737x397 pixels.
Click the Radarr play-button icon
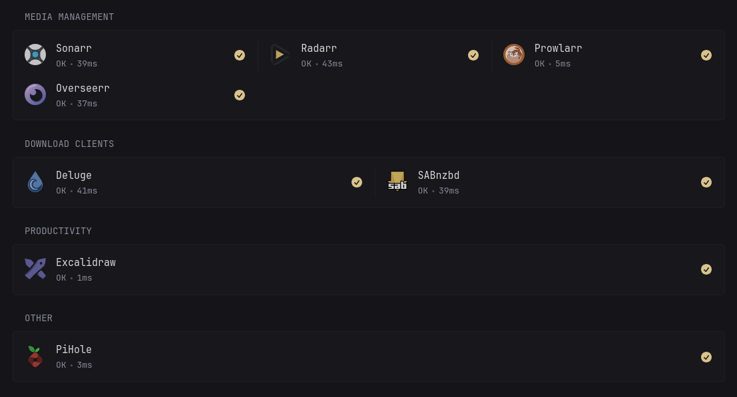(x=280, y=55)
